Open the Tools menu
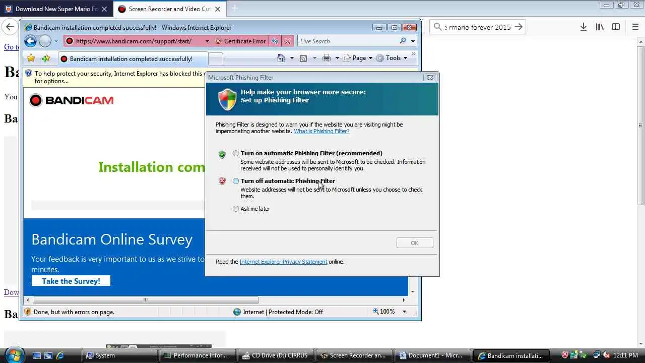The width and height of the screenshot is (645, 363). pos(392,58)
